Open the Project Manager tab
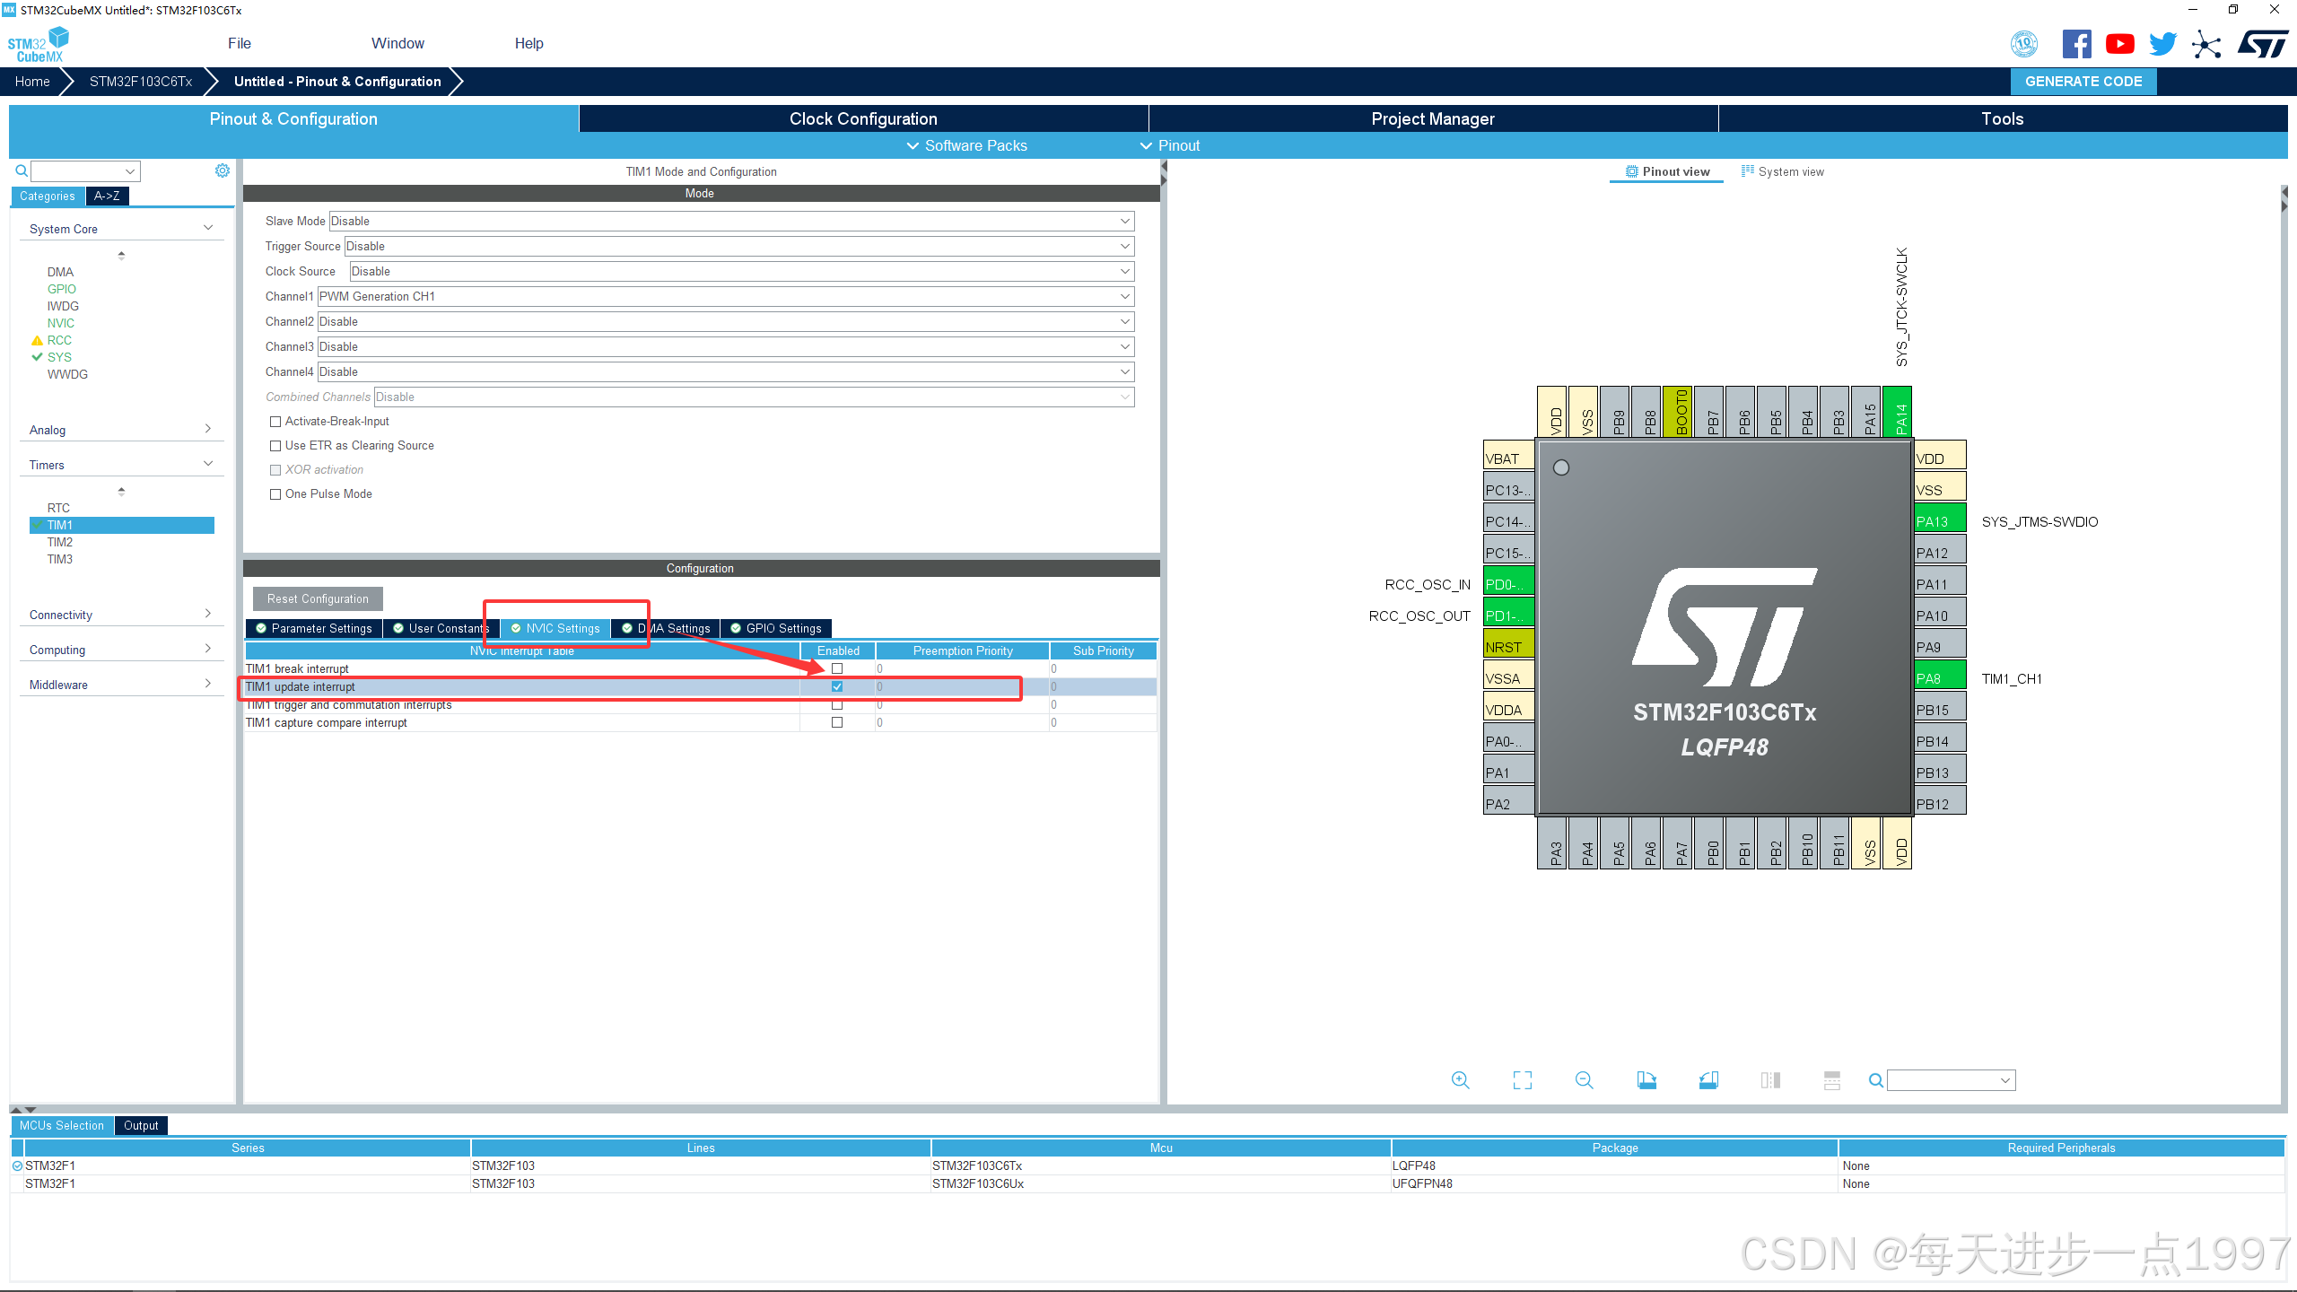The width and height of the screenshot is (2297, 1292). click(x=1431, y=118)
